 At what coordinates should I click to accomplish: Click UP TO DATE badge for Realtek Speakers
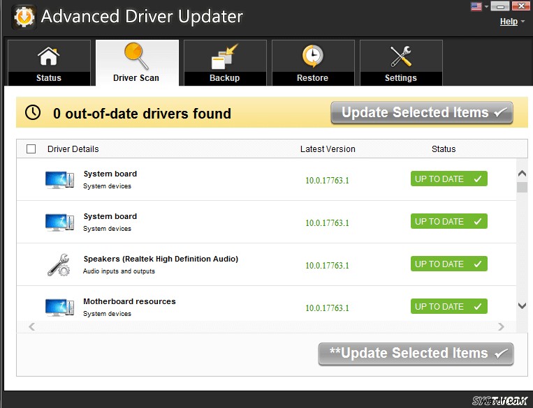click(x=449, y=264)
